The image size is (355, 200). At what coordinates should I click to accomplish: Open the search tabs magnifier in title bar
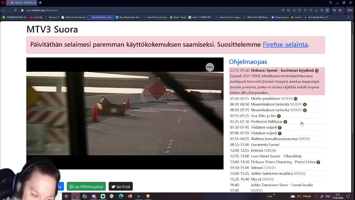pos(331,2)
